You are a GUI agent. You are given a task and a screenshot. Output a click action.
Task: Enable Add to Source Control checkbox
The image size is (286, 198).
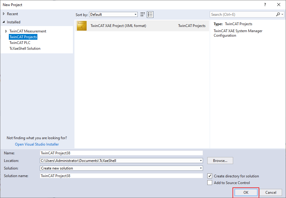point(210,183)
